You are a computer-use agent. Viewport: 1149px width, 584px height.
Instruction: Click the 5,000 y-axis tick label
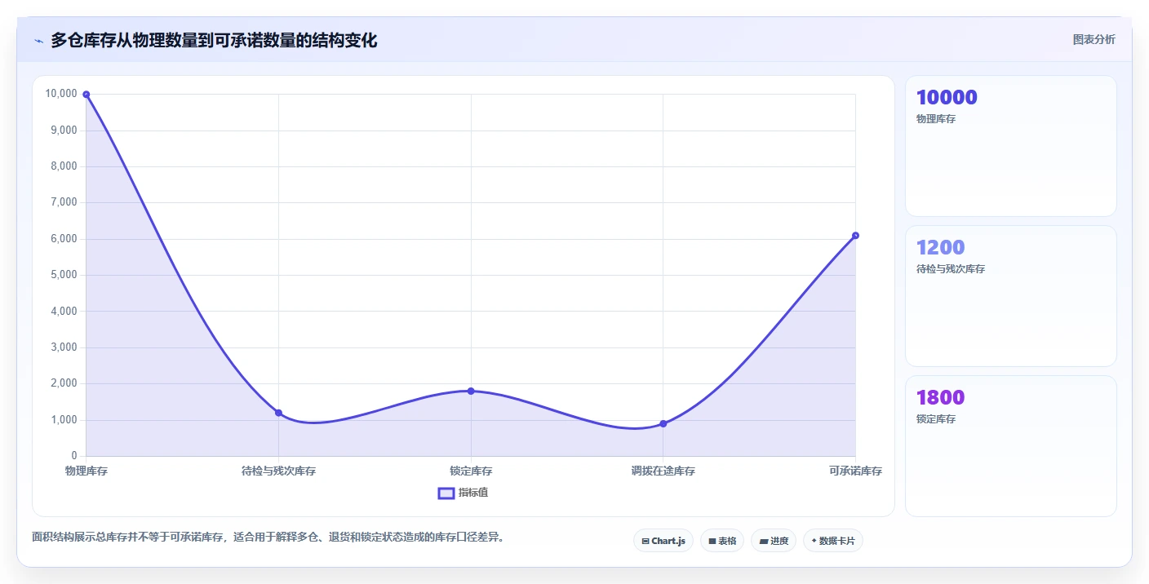coord(64,275)
